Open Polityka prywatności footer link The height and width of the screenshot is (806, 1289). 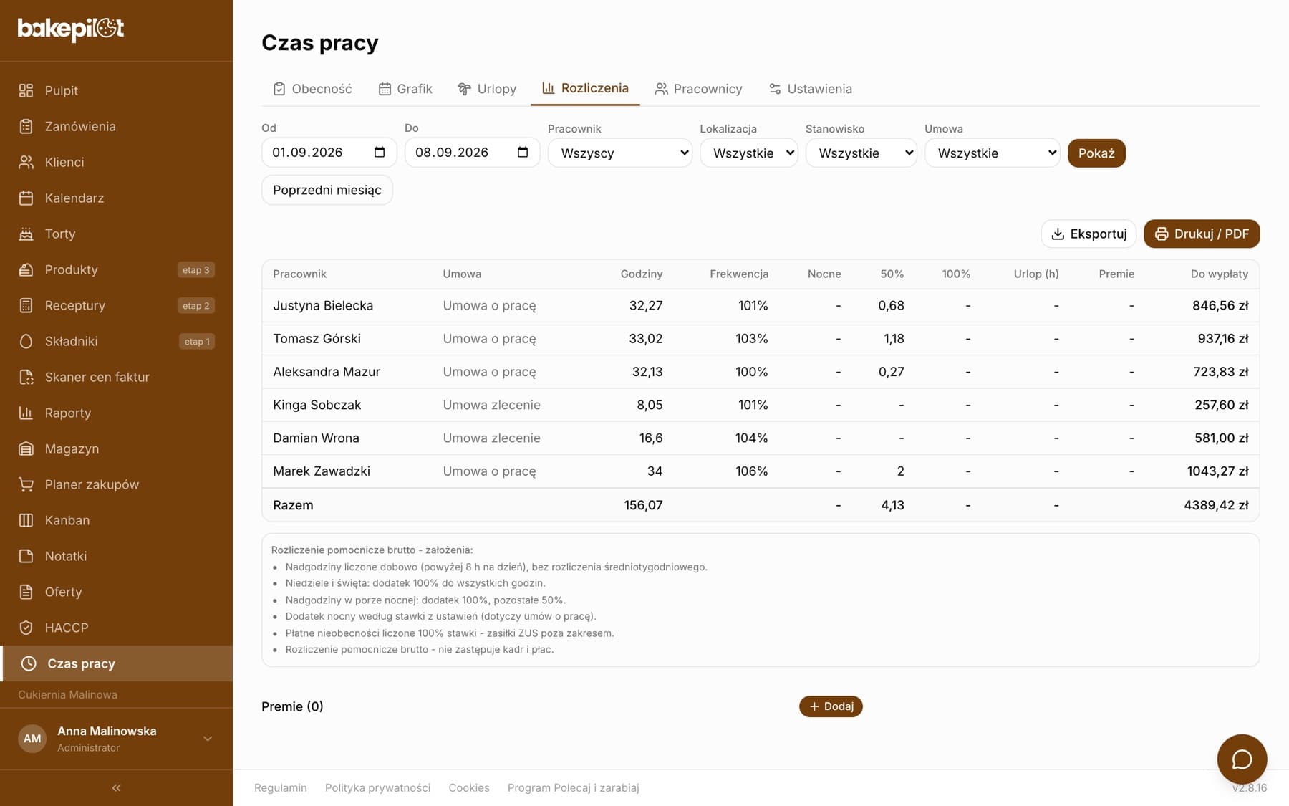(377, 787)
